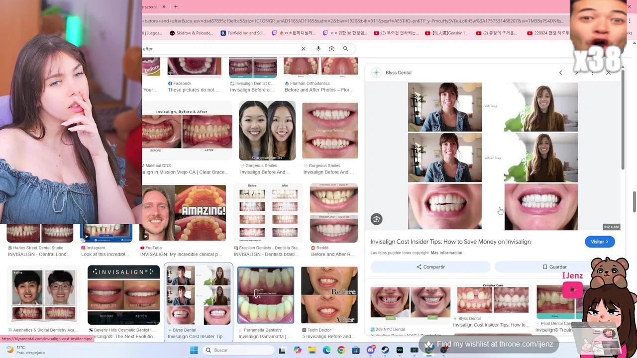This screenshot has width=637, height=358.
Task: Open a new browser tab with plus
Action: 176,6
